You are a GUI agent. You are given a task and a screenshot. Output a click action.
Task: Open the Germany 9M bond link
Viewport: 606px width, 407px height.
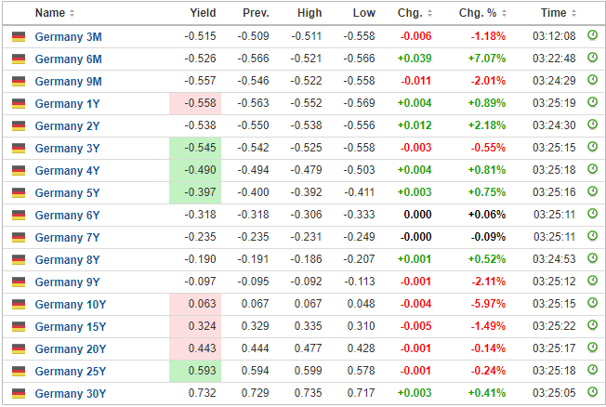click(68, 81)
